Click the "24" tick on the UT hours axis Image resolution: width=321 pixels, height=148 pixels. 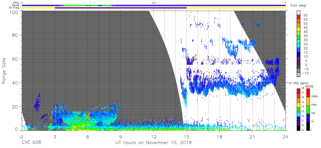285,137
